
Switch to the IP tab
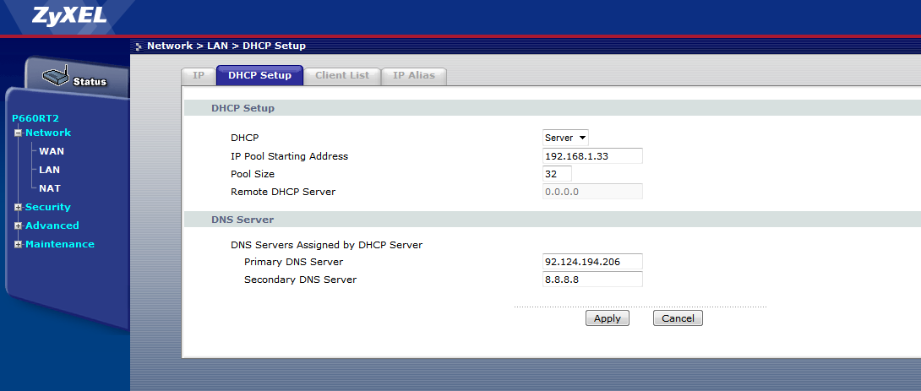point(199,75)
